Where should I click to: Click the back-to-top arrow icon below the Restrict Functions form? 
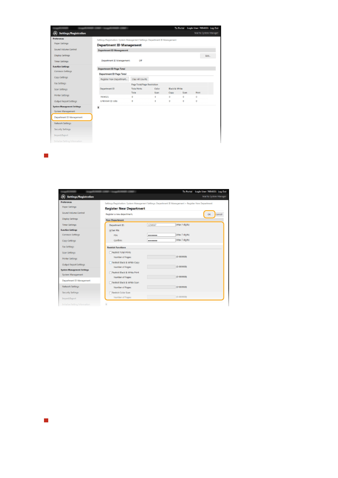(x=106, y=304)
